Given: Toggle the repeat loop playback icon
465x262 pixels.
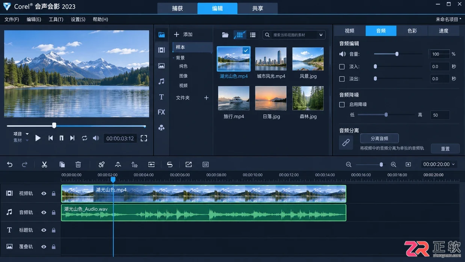Looking at the screenshot, I should pyautogui.click(x=85, y=138).
